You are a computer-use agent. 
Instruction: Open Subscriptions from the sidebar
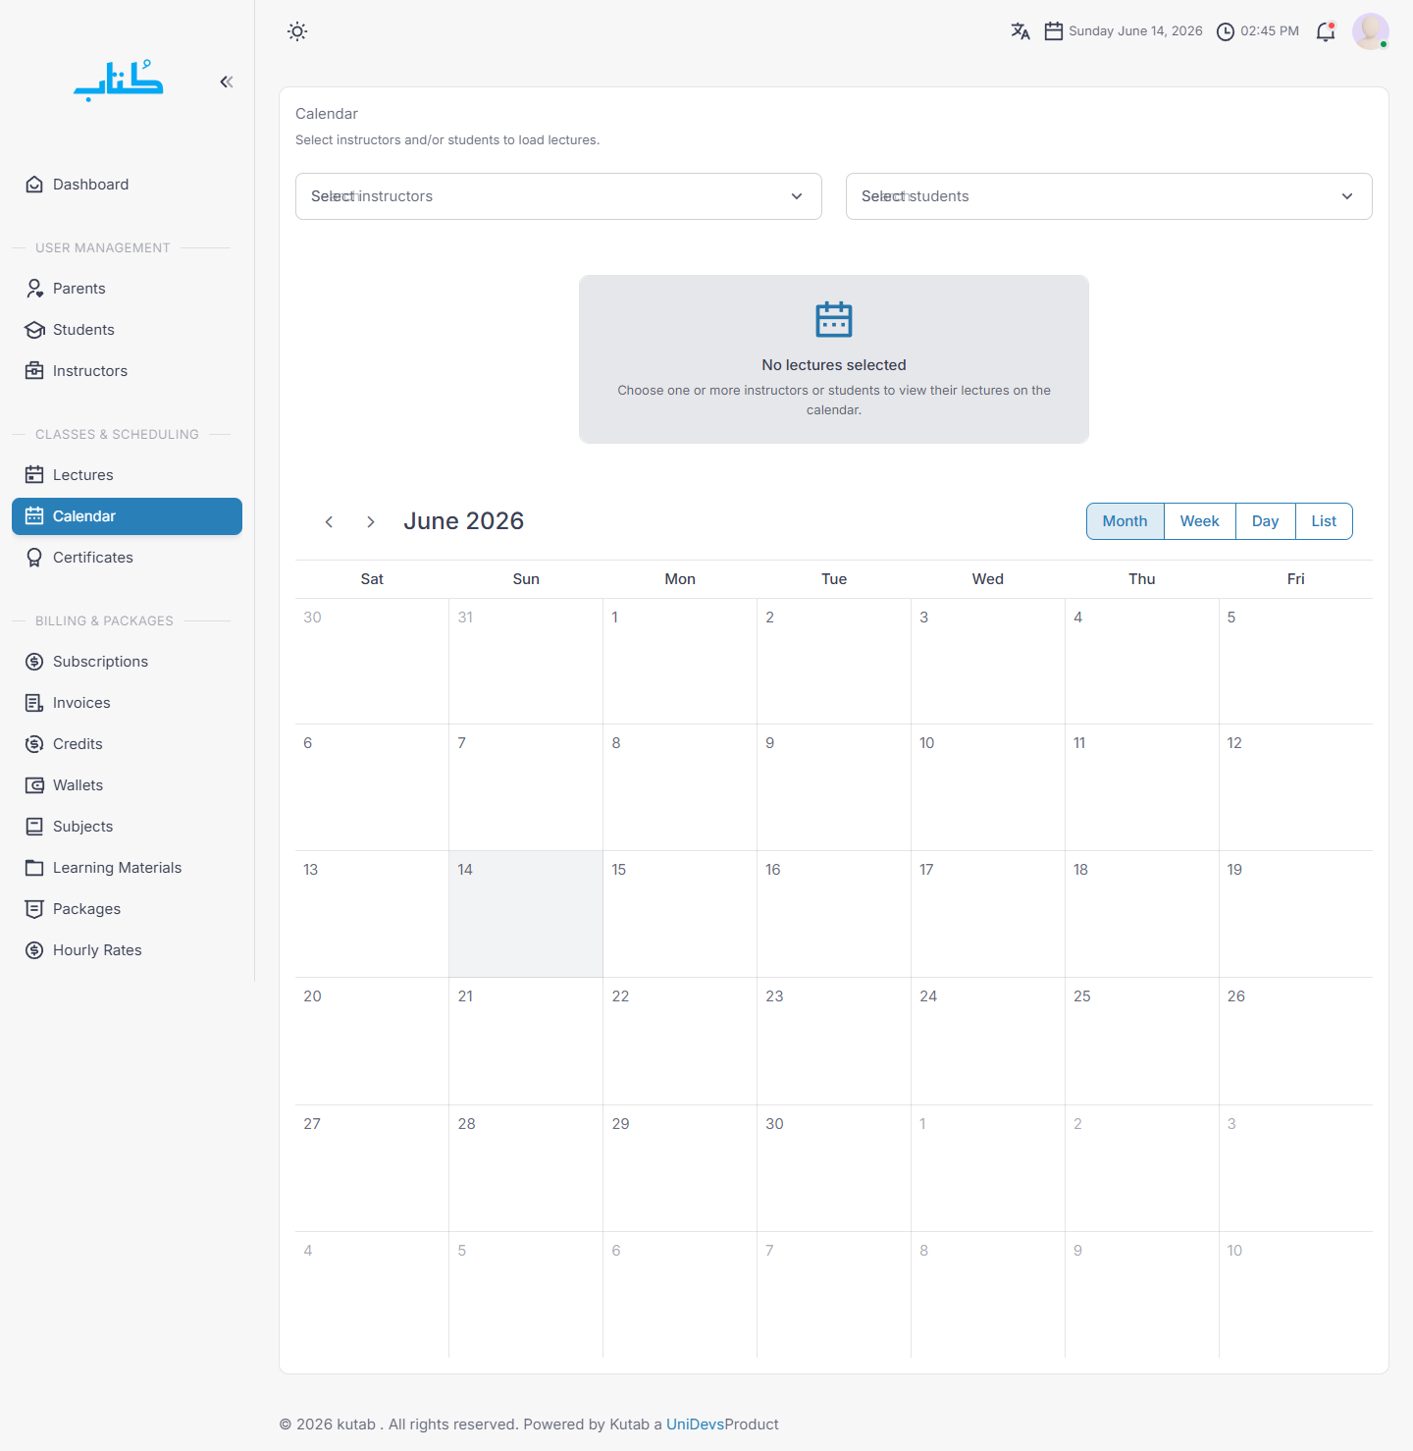click(x=127, y=662)
